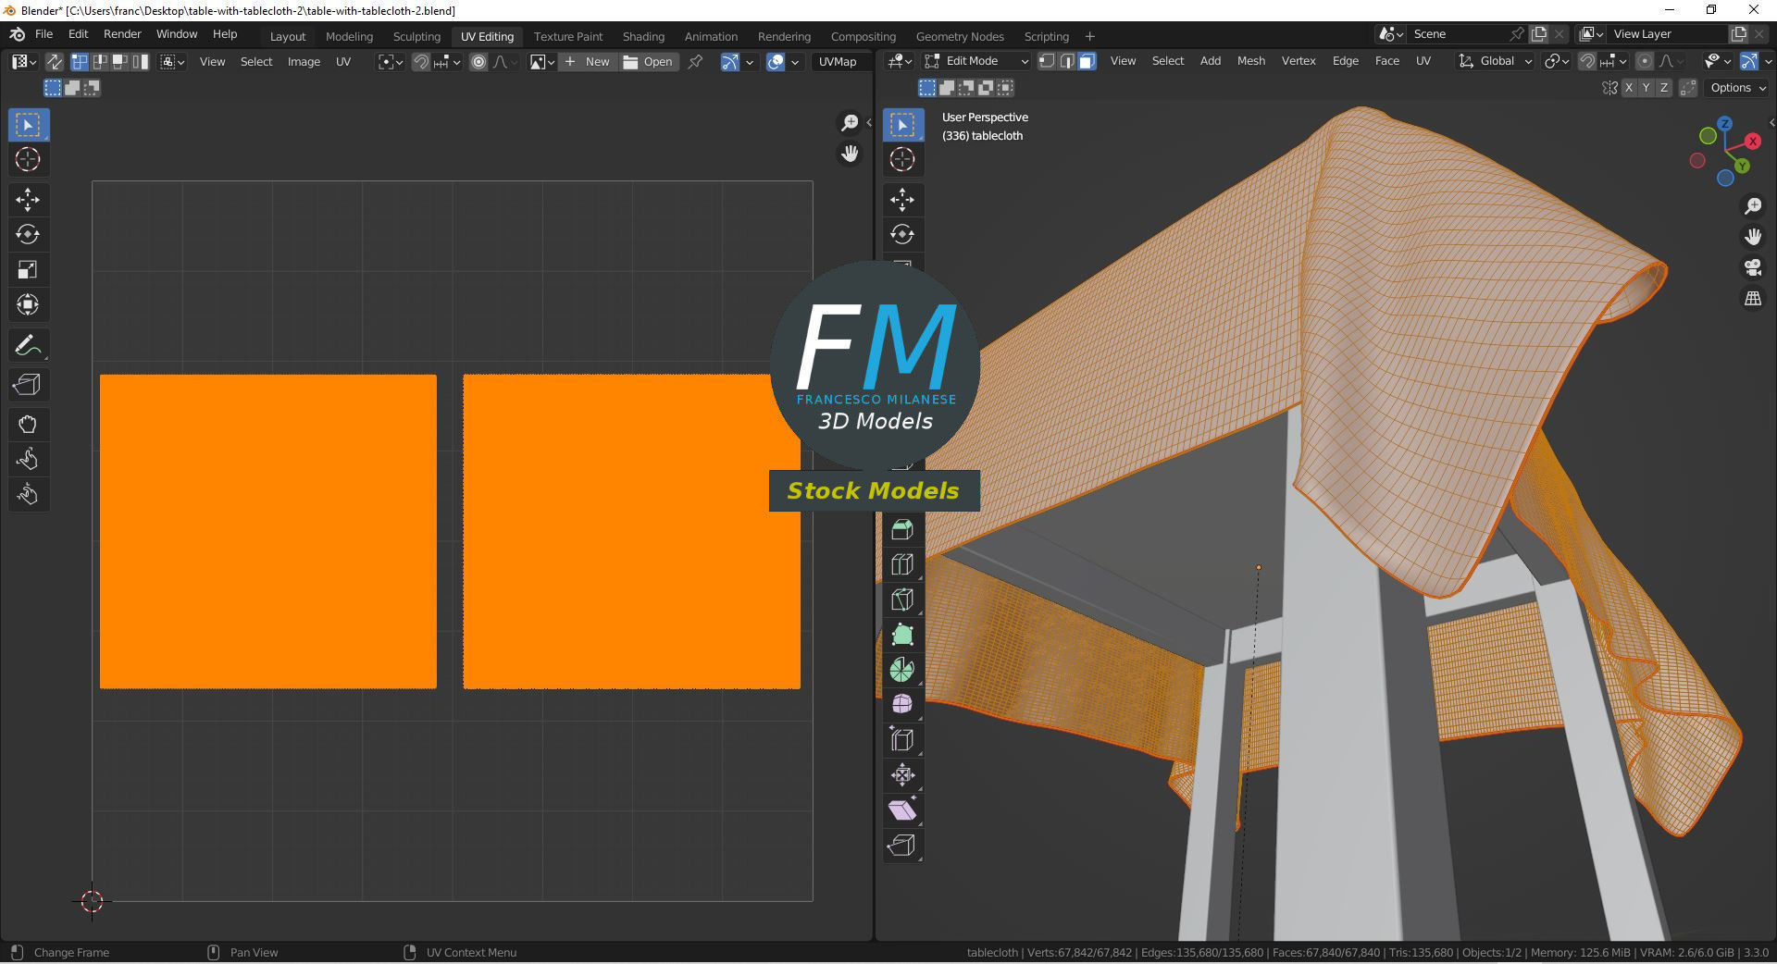
Task: Switch to edge select mode in 3D viewport
Action: (x=1067, y=61)
